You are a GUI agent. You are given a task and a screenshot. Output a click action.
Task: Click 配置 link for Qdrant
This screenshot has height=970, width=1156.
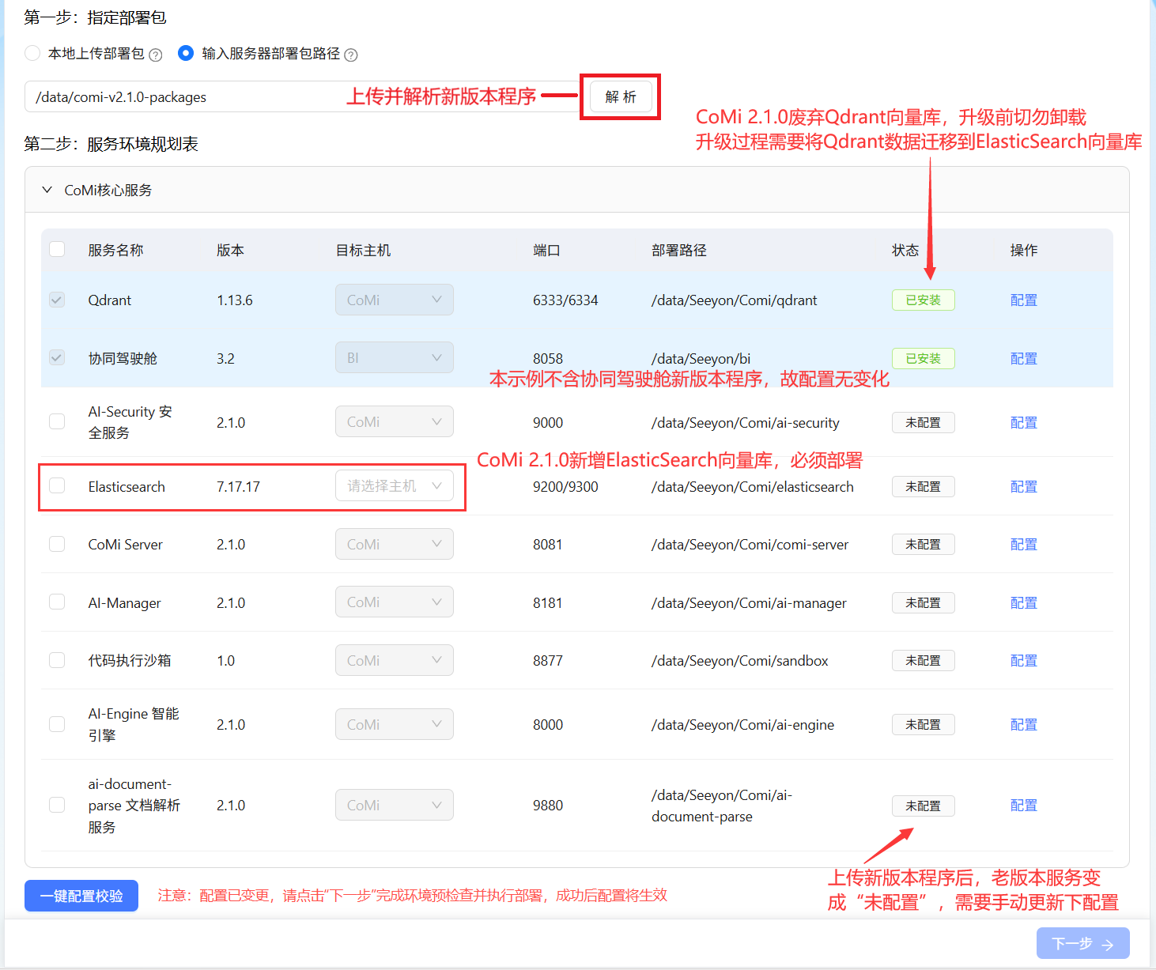tap(1023, 300)
